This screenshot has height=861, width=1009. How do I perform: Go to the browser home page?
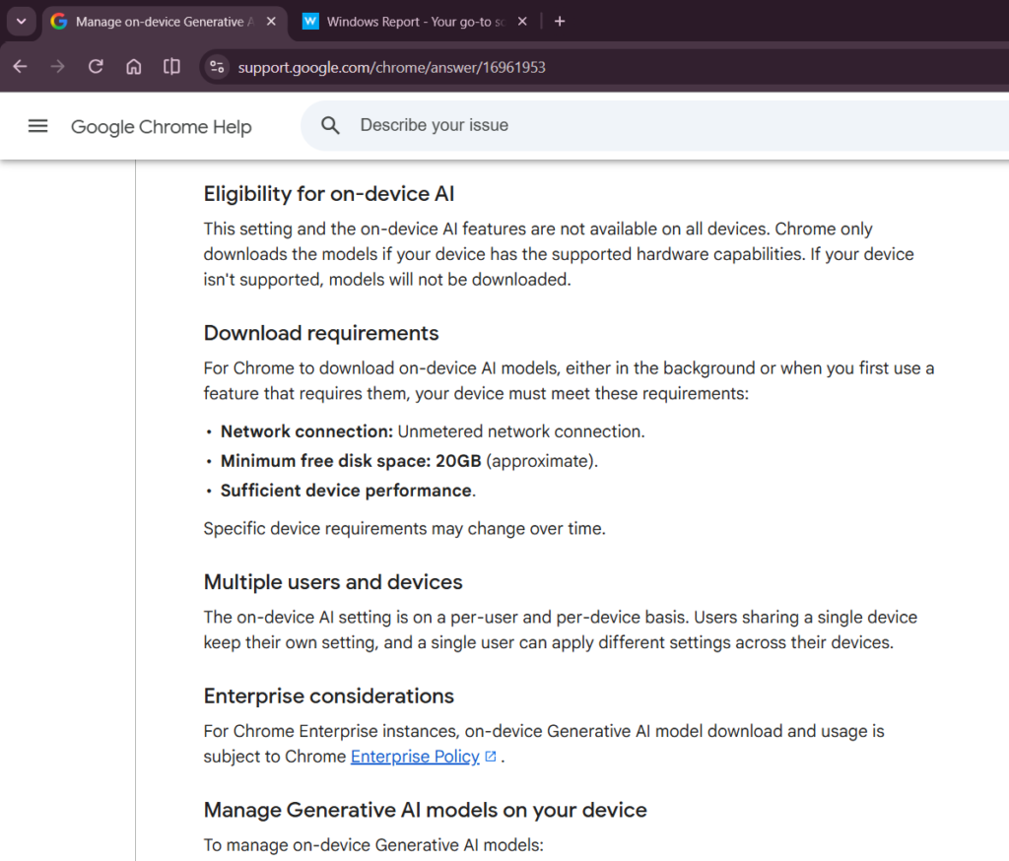click(134, 66)
